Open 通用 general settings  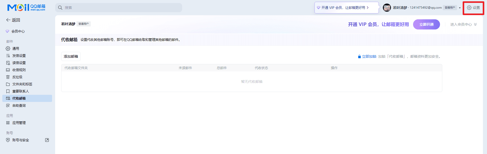click(x=15, y=49)
